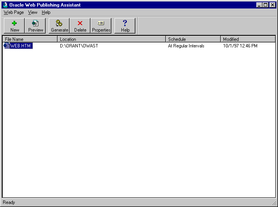
Task: Click the At Regular Intervals schedule cell
Action: click(x=186, y=46)
